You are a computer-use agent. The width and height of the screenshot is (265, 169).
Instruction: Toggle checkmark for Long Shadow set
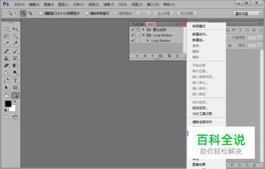pyautogui.click(x=132, y=35)
